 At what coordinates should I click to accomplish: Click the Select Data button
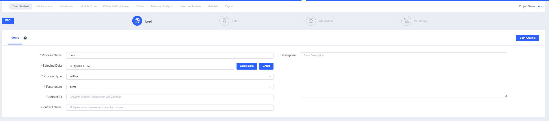(247, 66)
